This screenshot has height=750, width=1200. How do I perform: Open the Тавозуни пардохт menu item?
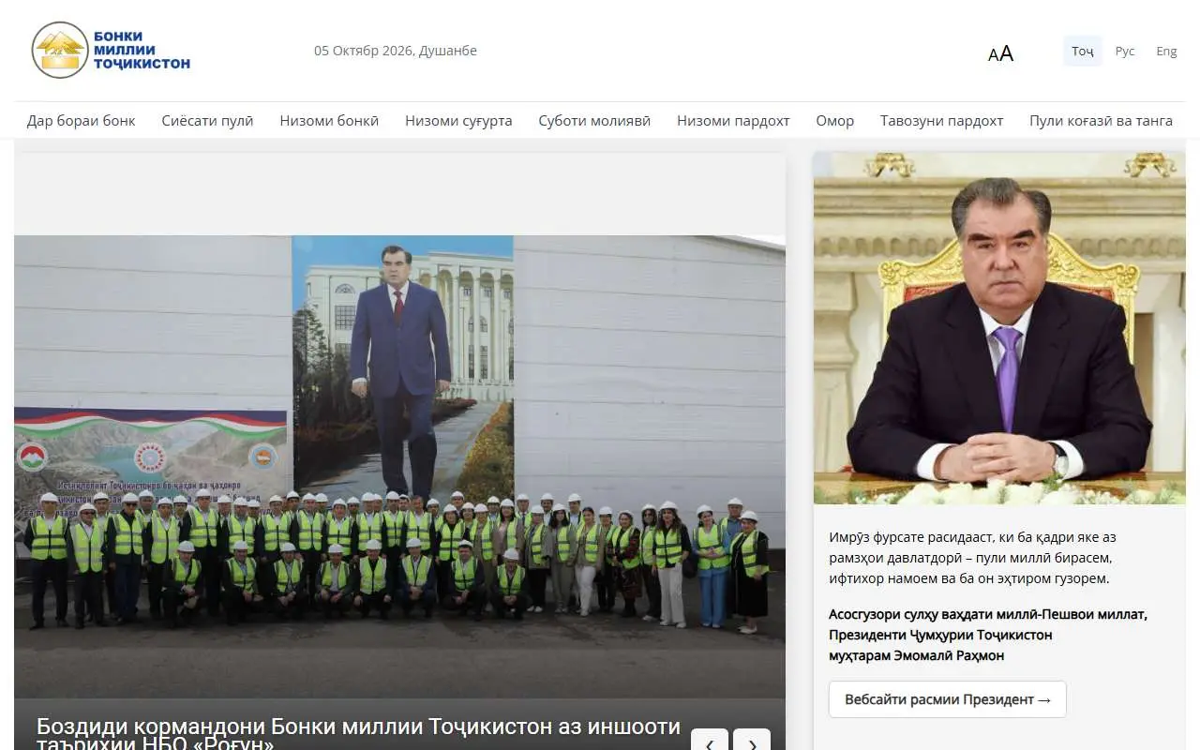(941, 120)
